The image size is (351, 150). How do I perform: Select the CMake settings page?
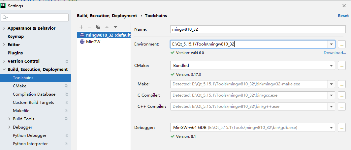(19, 86)
